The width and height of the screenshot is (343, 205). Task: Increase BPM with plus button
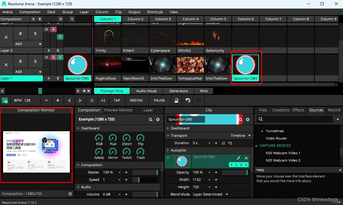pos(58,100)
